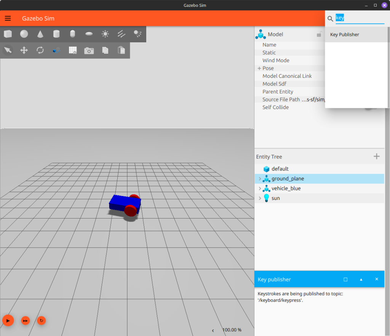Click the plugin search field
The height and width of the screenshot is (336, 390).
point(360,18)
